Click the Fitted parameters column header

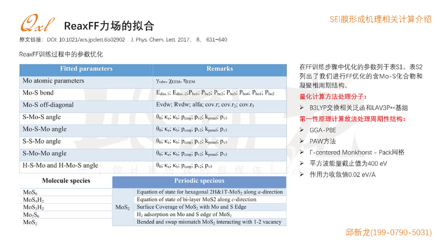[86, 69]
